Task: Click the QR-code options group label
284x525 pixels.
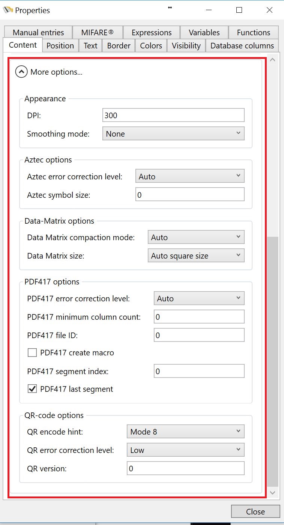Action: coord(54,415)
